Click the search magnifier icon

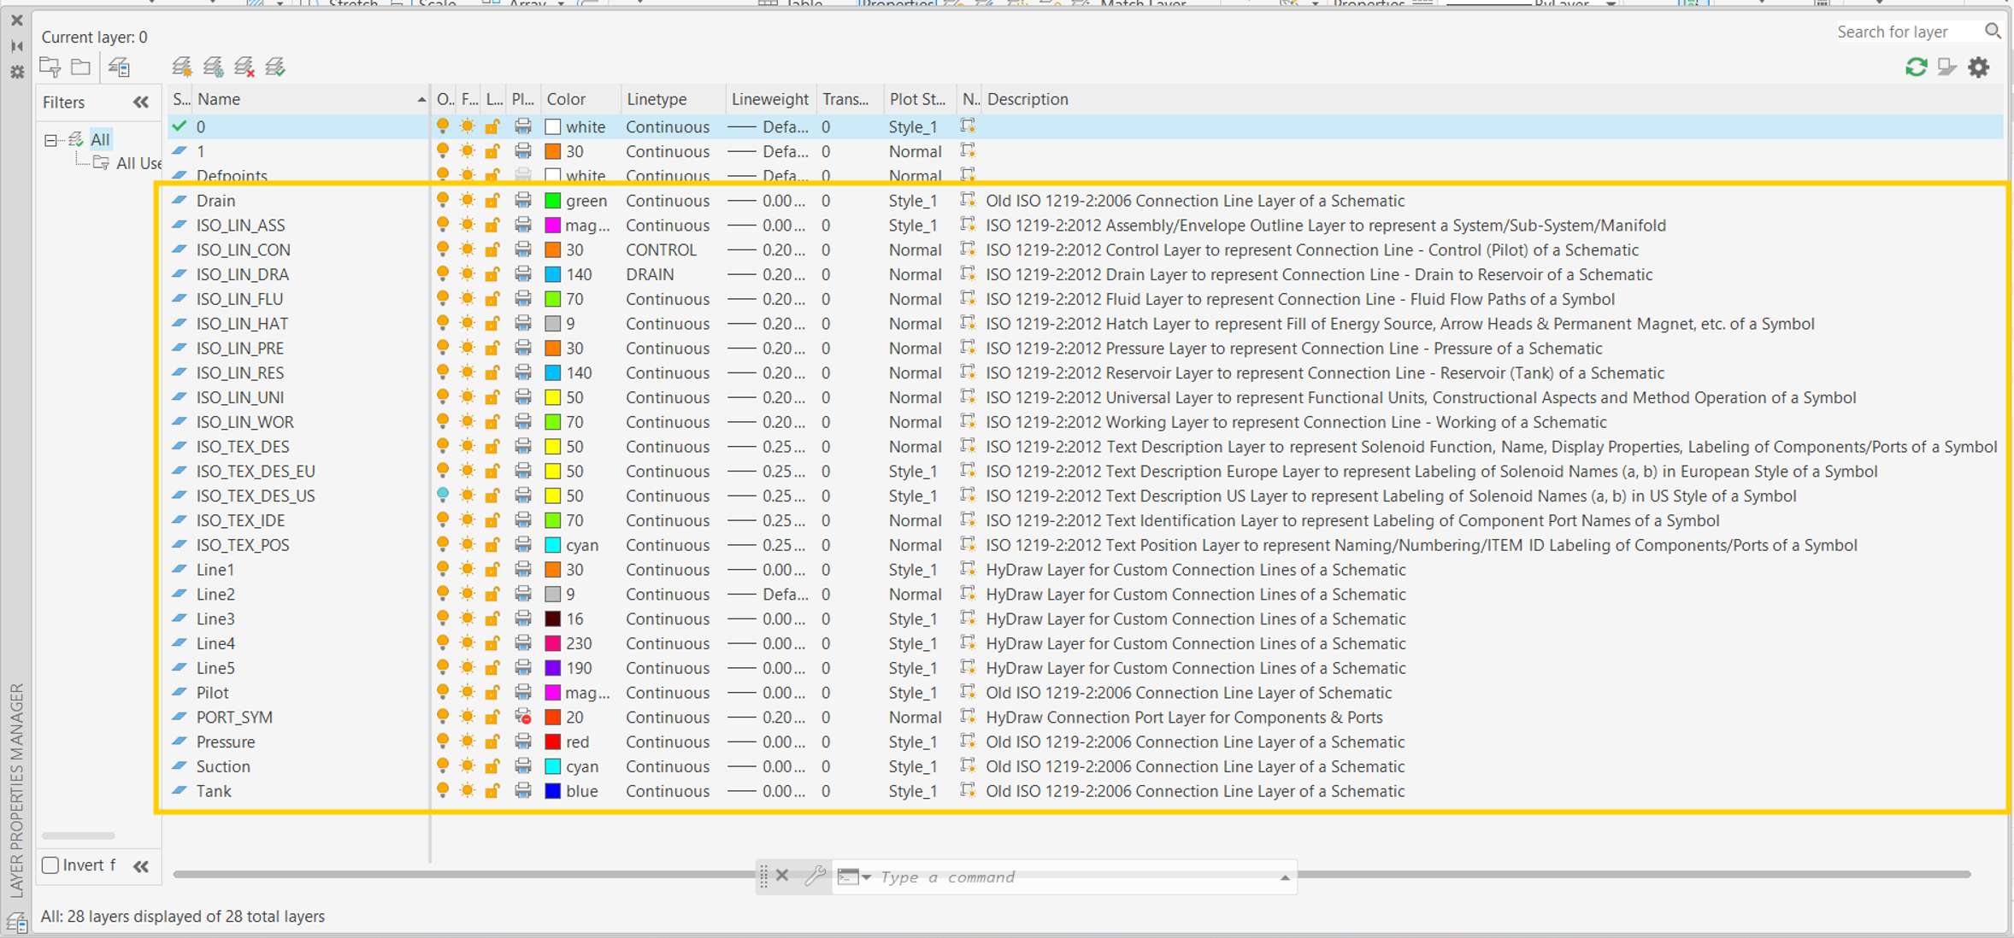point(1993,32)
